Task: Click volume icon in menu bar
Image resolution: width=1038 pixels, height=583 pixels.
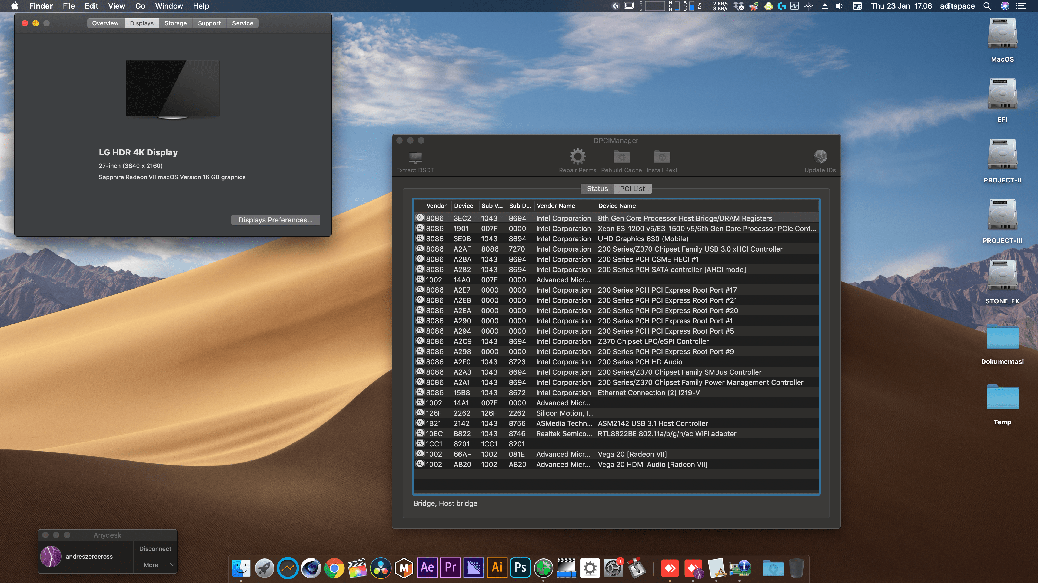Action: (839, 6)
